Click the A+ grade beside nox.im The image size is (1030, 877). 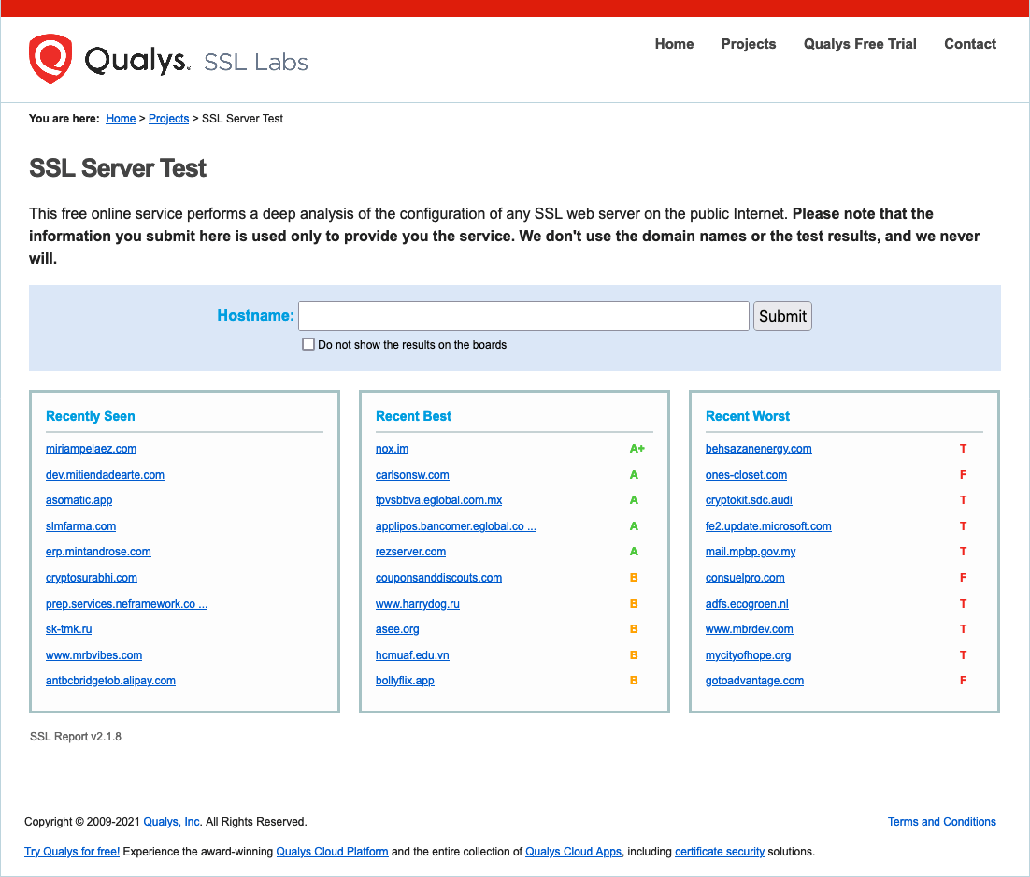coord(637,449)
